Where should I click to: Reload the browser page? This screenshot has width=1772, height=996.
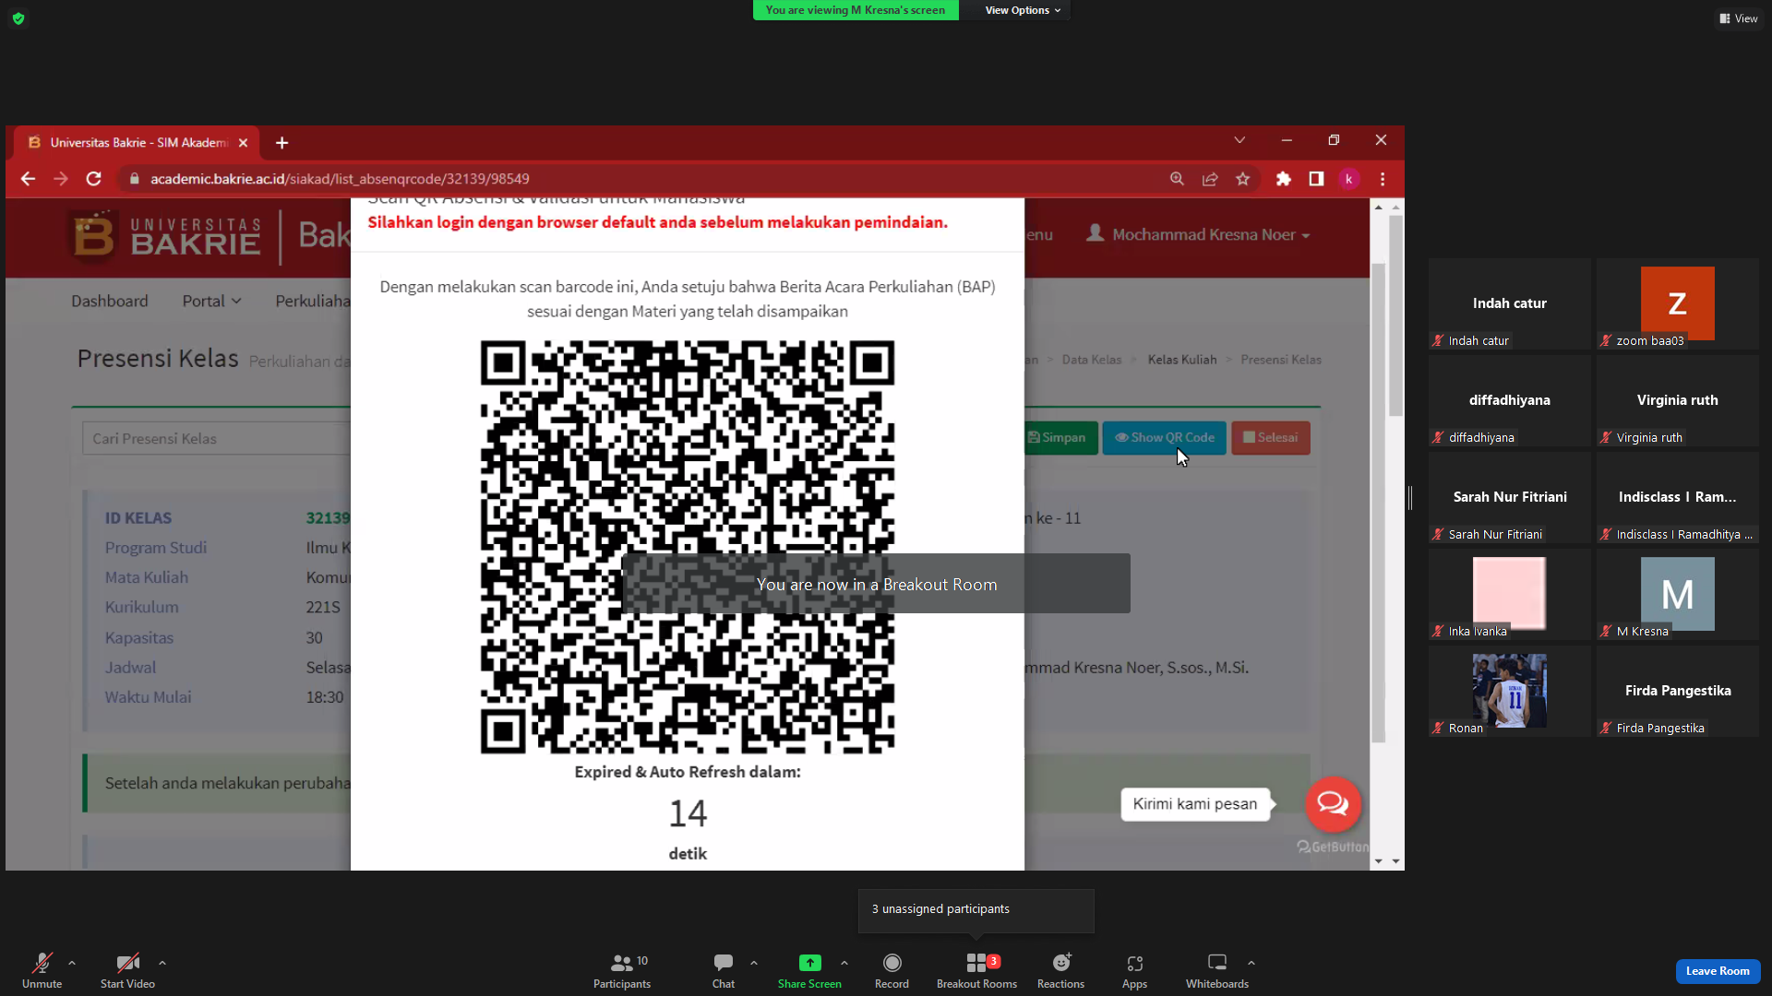pos(94,179)
